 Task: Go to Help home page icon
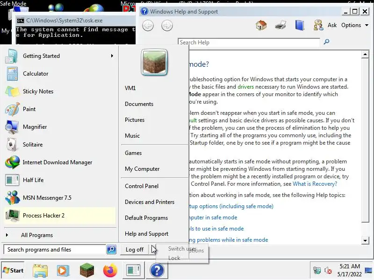pos(261,25)
